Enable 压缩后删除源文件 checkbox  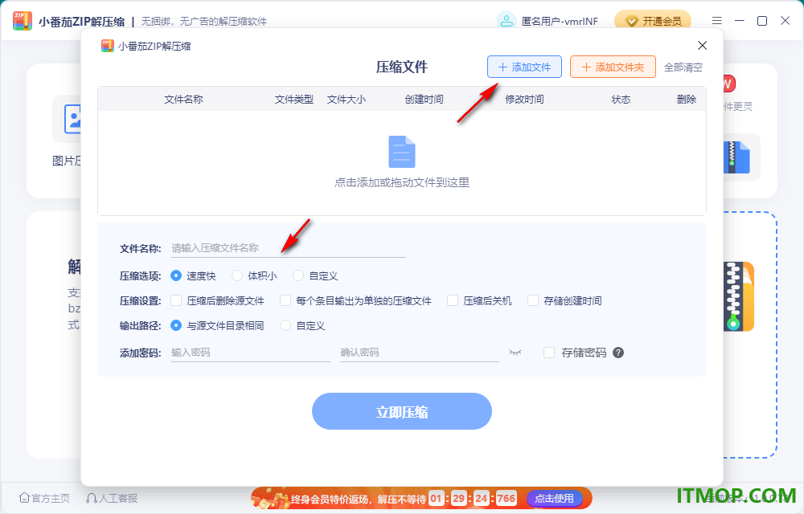click(176, 300)
